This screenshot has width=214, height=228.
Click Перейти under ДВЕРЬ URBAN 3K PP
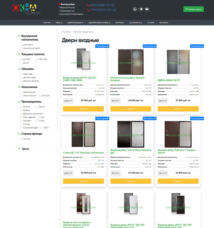point(178,109)
